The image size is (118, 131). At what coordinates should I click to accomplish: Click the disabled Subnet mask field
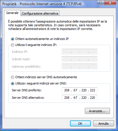click(x=79, y=59)
